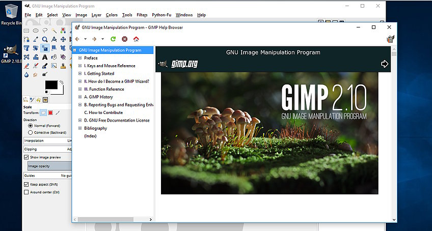Disable the Show image preview checkbox
Screen dimensions: 432x231
(x=26, y=157)
